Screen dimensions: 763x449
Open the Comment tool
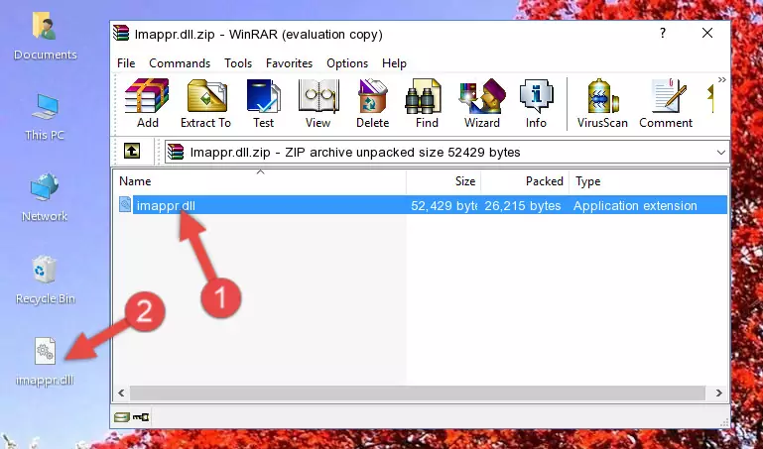click(666, 103)
